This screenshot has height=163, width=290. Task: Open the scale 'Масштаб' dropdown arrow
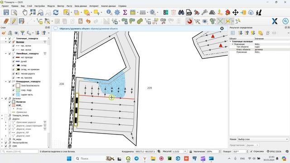pos(185,151)
